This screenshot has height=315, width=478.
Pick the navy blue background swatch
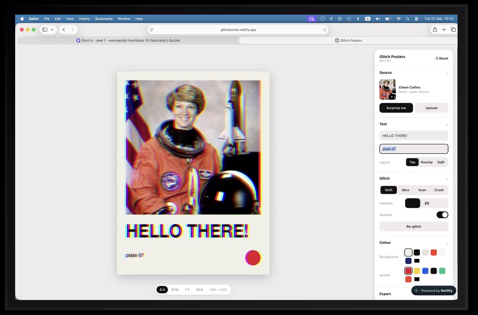pyautogui.click(x=408, y=261)
